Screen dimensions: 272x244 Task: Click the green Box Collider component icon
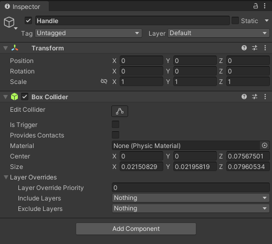14,97
